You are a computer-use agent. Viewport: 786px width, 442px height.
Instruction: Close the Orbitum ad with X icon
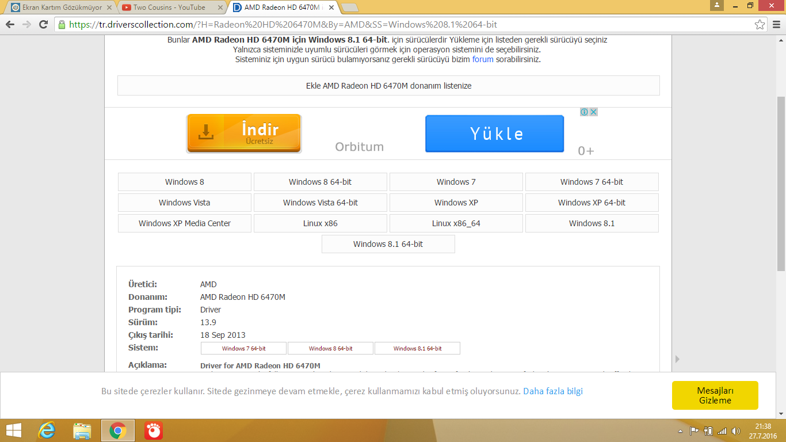593,112
